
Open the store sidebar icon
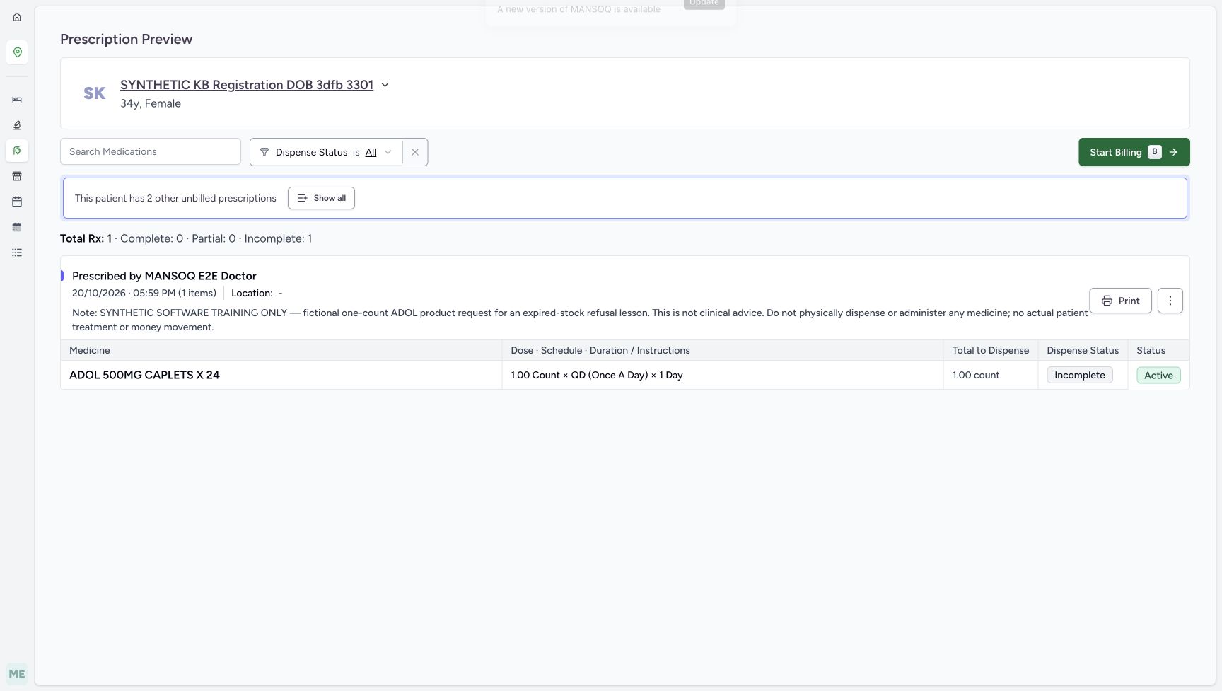[x=17, y=176]
